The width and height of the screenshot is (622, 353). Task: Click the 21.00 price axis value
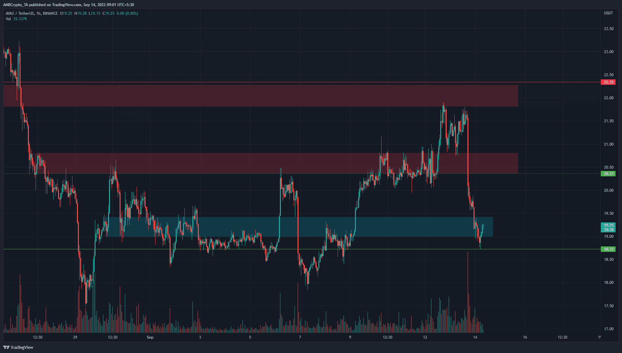tap(609, 144)
